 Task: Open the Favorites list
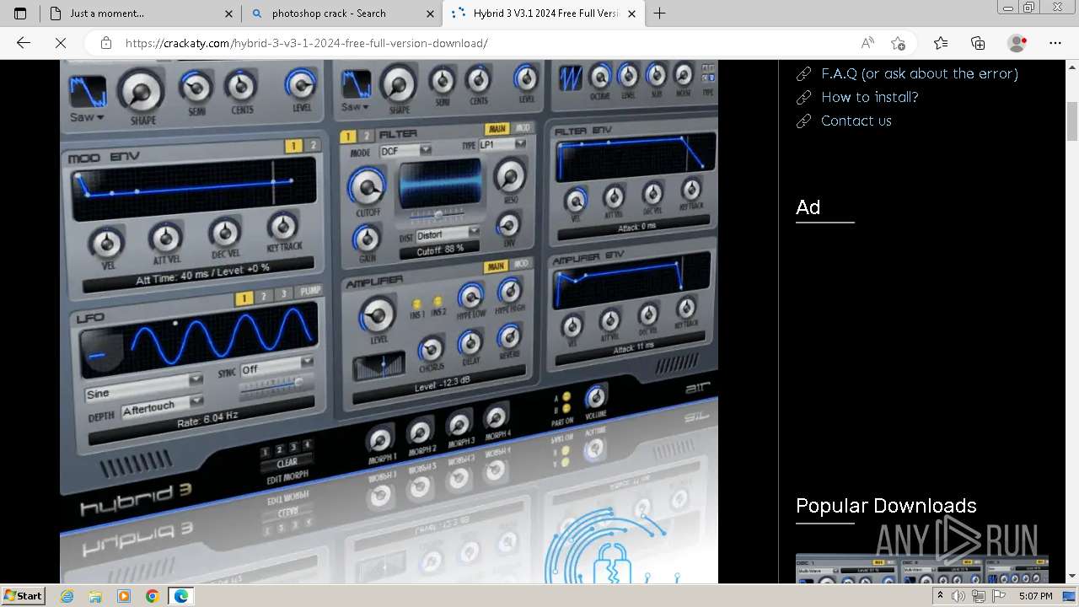pos(941,43)
